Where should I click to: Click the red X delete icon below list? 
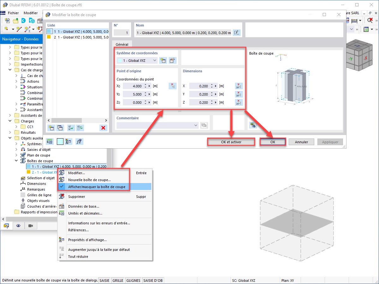click(103, 128)
